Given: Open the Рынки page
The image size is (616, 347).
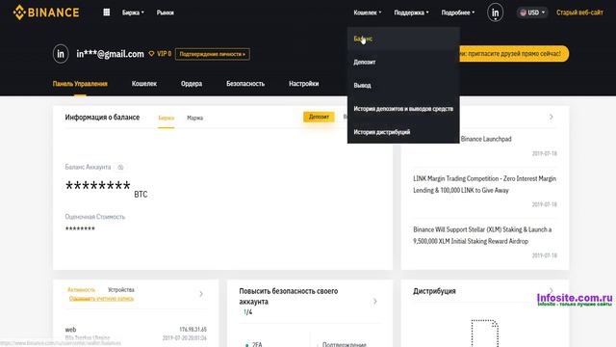Looking at the screenshot, I should pos(165,13).
